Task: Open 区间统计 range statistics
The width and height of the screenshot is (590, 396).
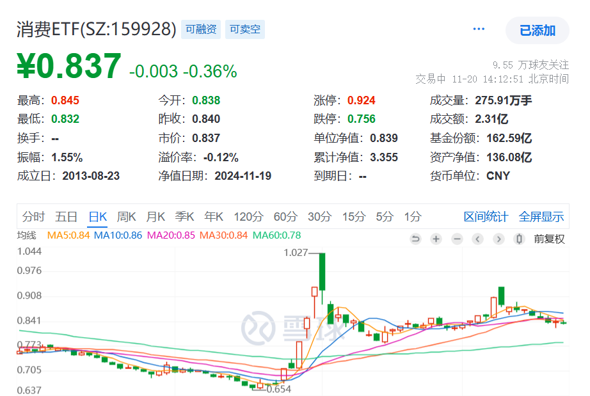Action: point(486,217)
